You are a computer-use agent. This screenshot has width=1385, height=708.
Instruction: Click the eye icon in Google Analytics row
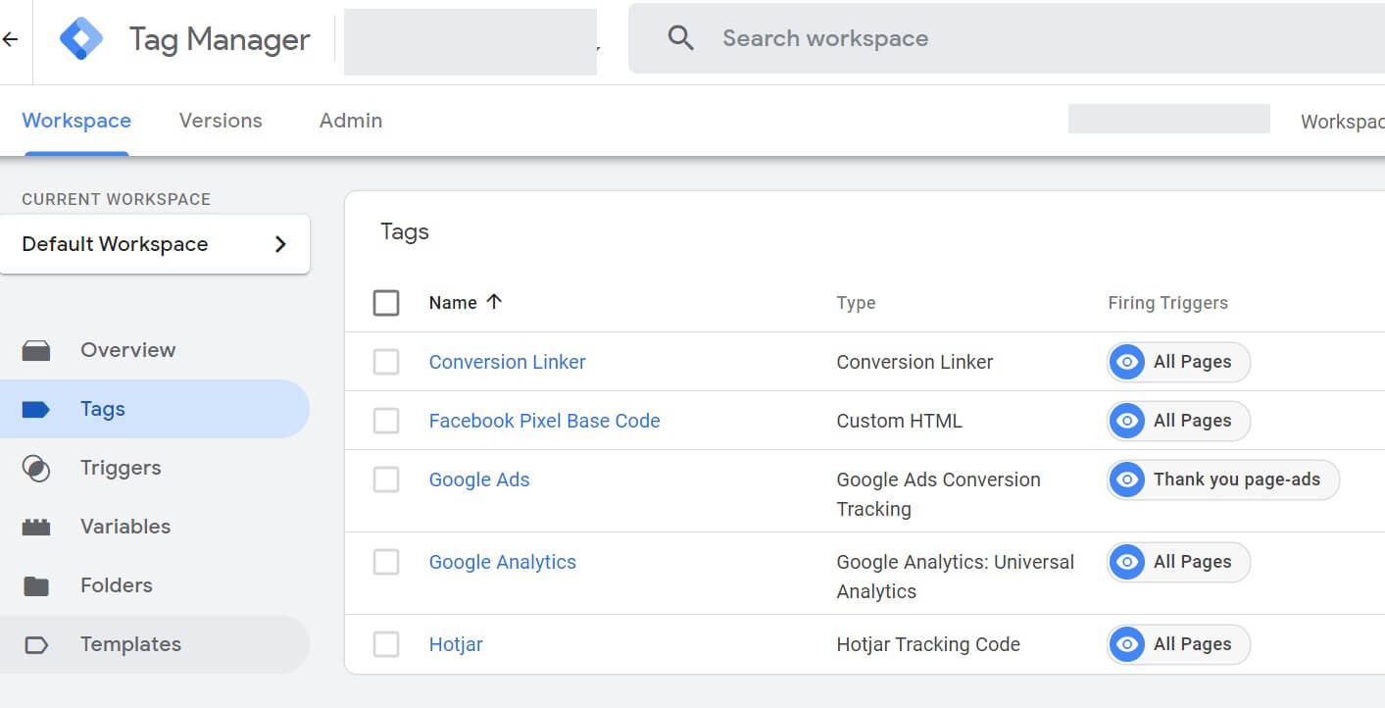pyautogui.click(x=1127, y=562)
